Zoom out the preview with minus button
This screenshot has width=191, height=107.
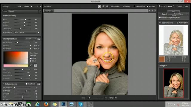point(84,98)
